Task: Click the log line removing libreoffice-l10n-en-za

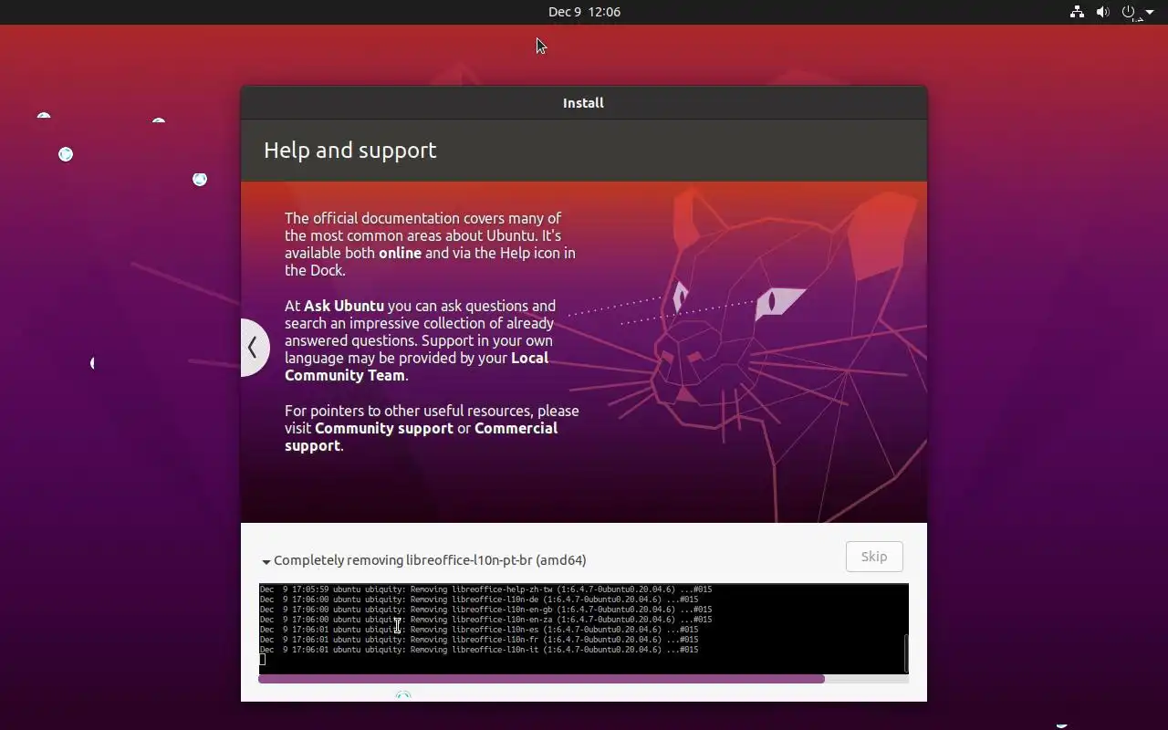Action: click(x=485, y=620)
